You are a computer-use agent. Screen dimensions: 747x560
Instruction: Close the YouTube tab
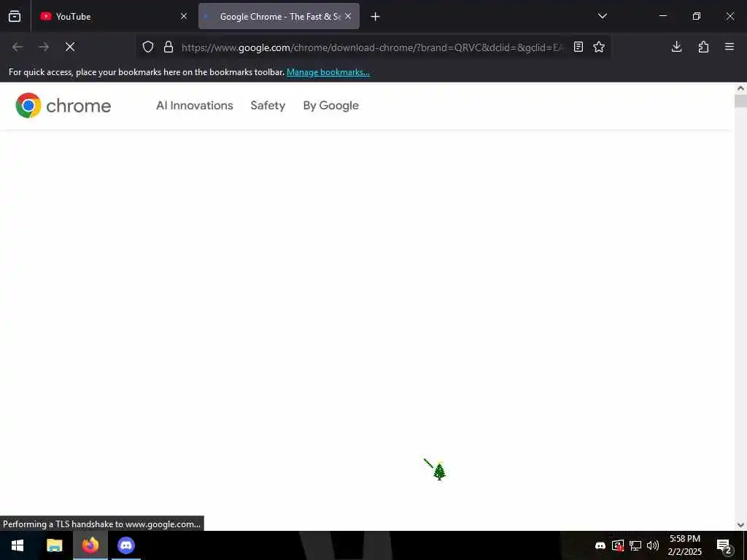184,16
